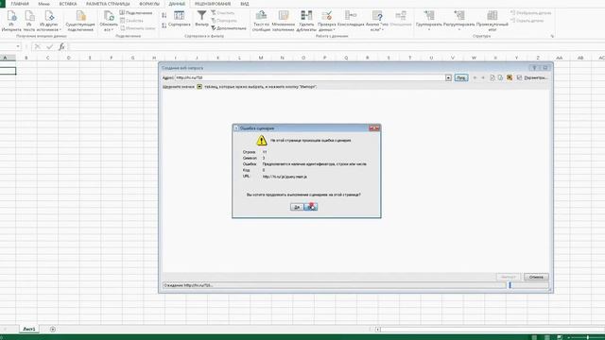Click Sort A to Z ascending icon

click(x=164, y=15)
